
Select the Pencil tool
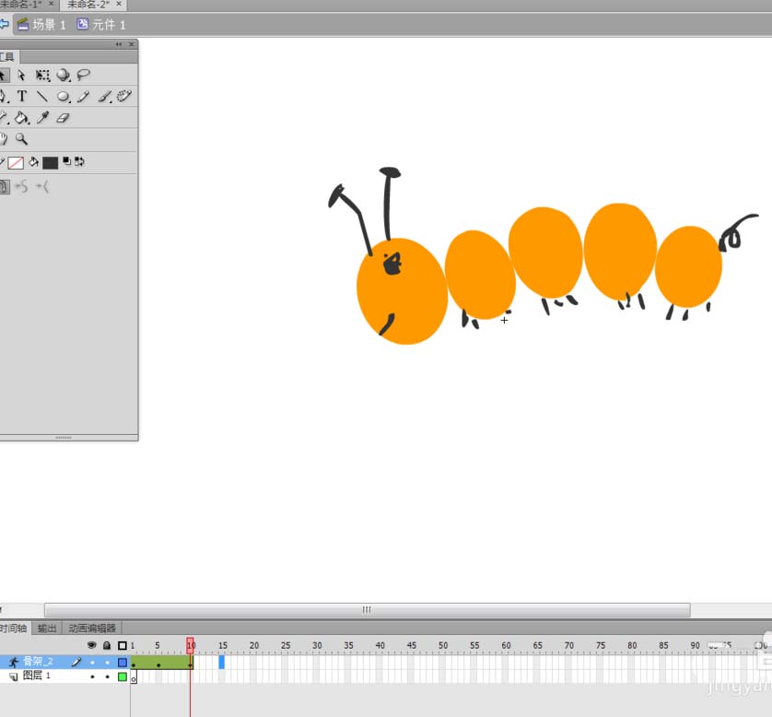click(84, 97)
